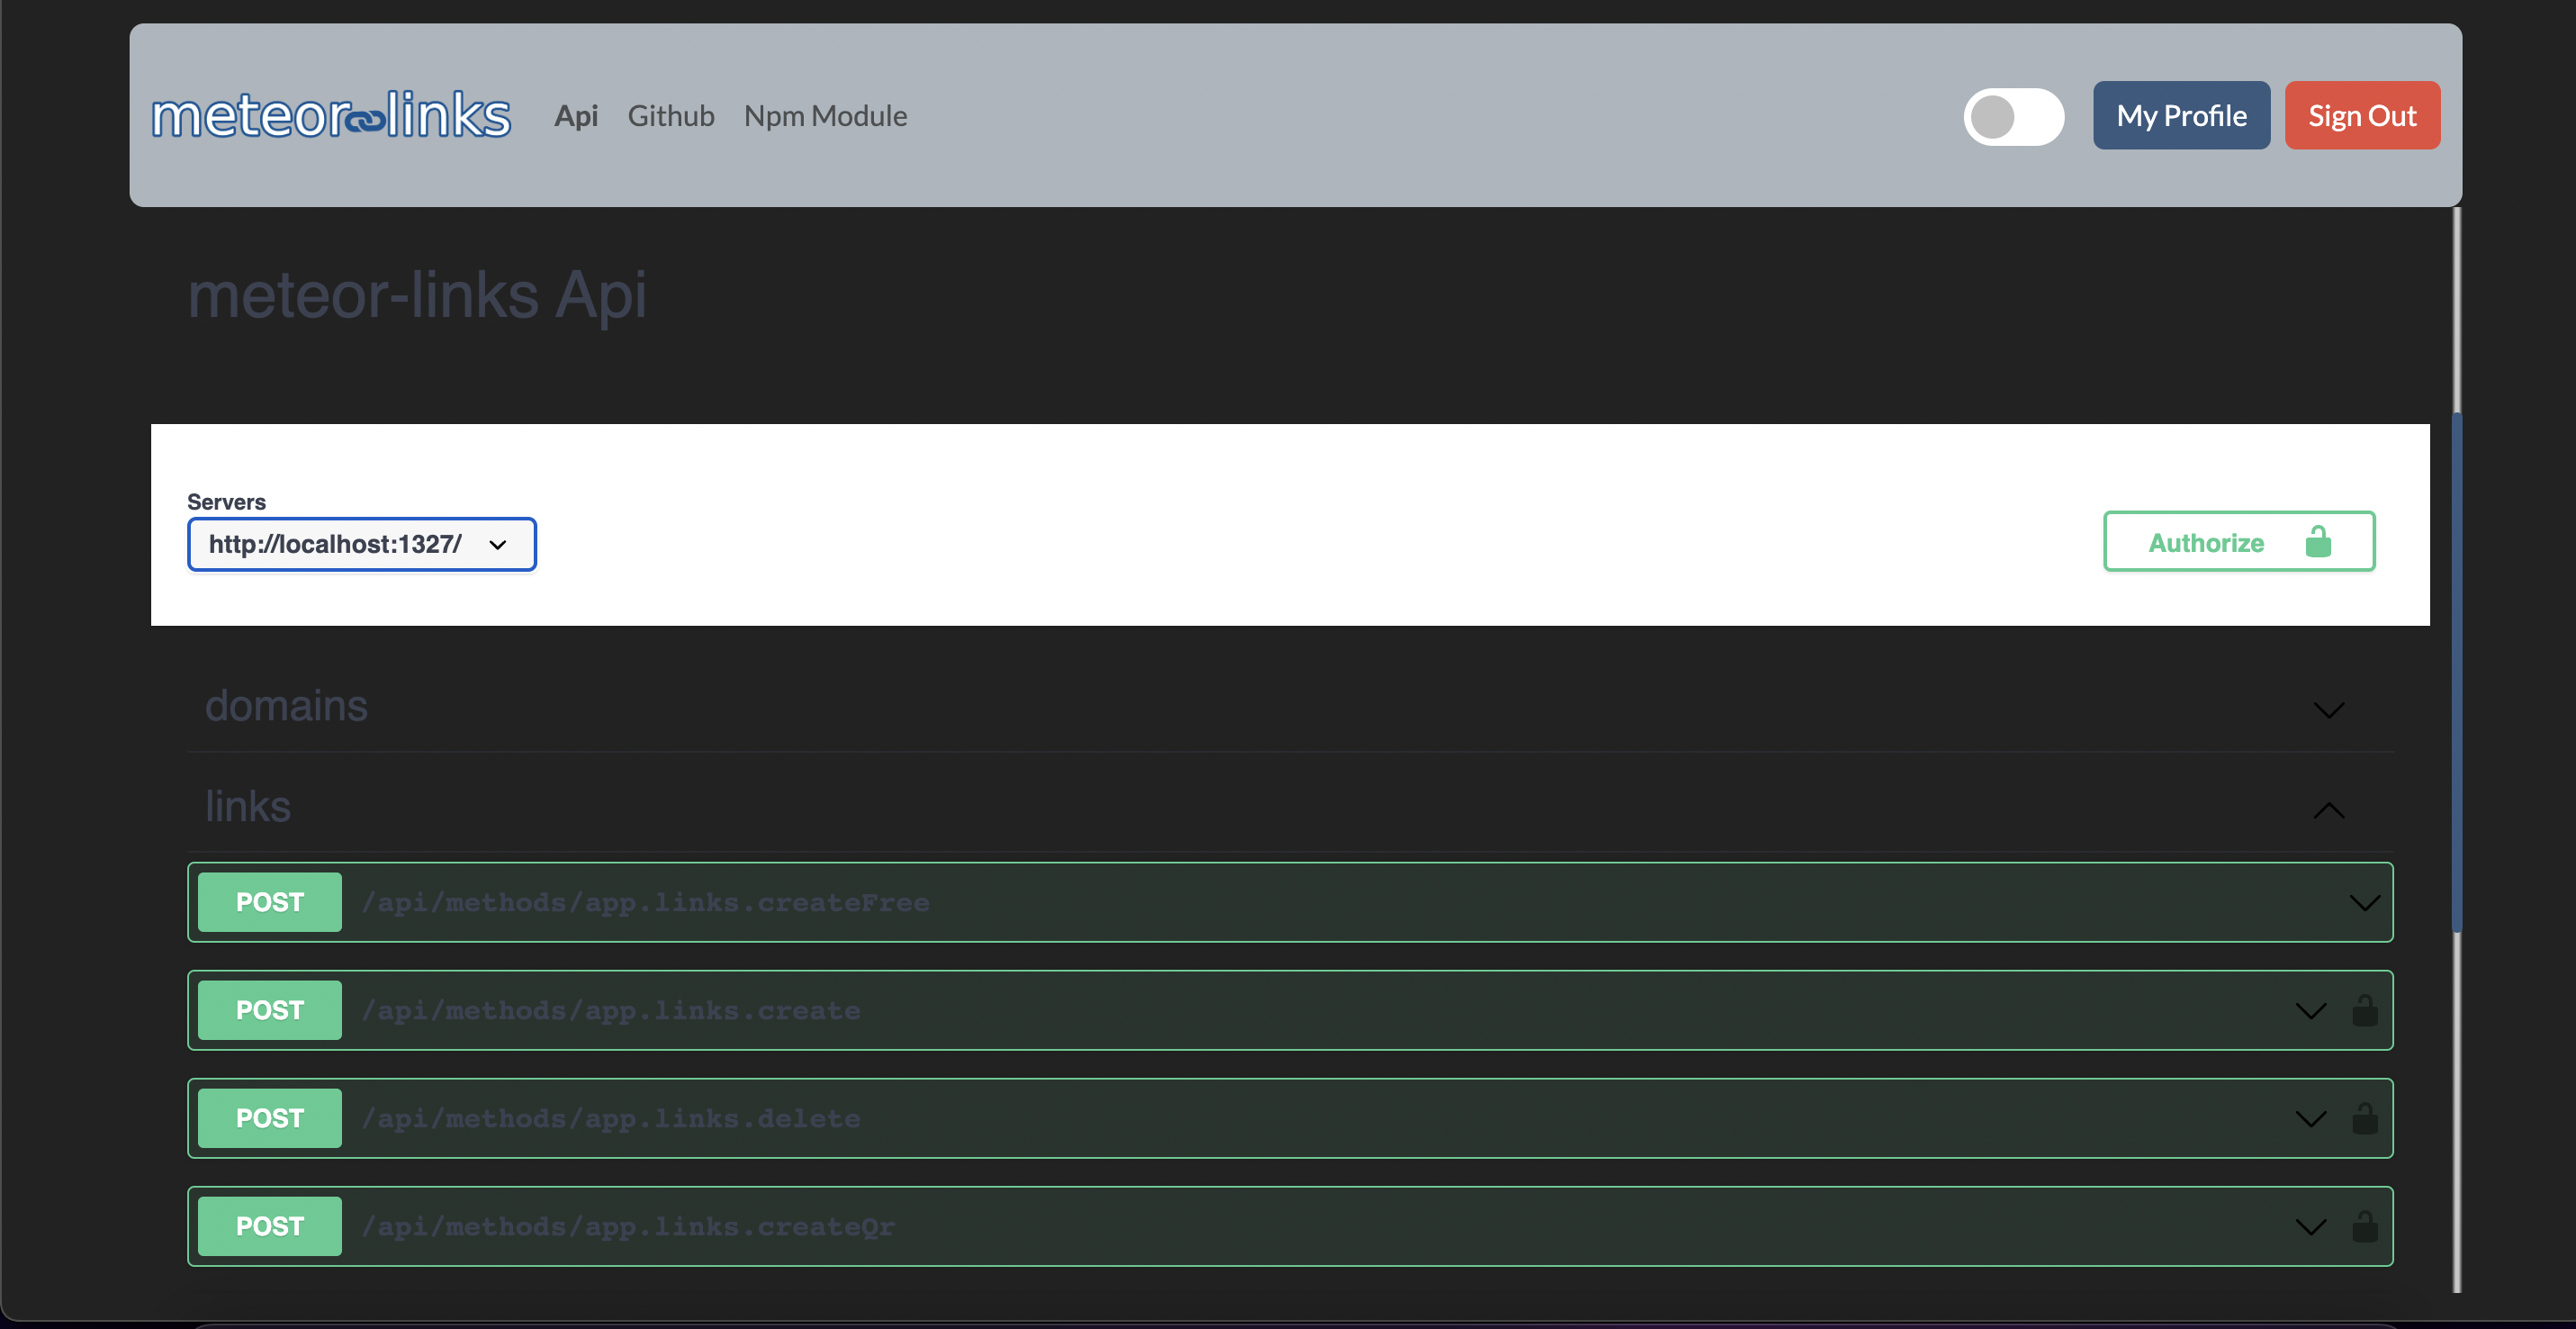Toggle the dark mode switch
This screenshot has height=1329, width=2576.
tap(2013, 117)
